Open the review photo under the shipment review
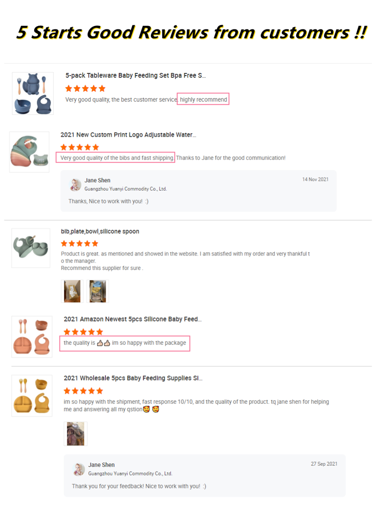 [x=75, y=434]
